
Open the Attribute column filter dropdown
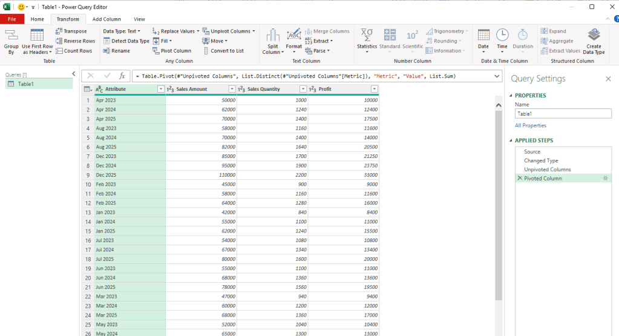(x=160, y=89)
